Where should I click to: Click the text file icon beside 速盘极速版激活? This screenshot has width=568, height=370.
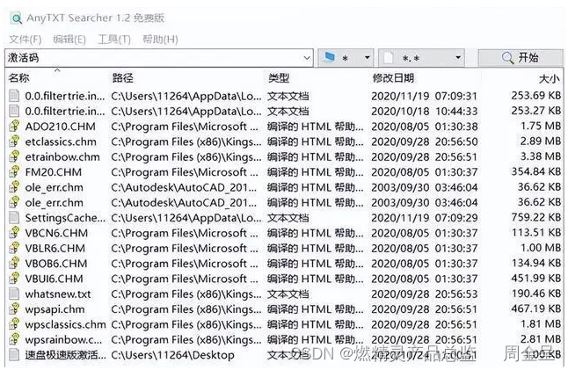(x=14, y=354)
